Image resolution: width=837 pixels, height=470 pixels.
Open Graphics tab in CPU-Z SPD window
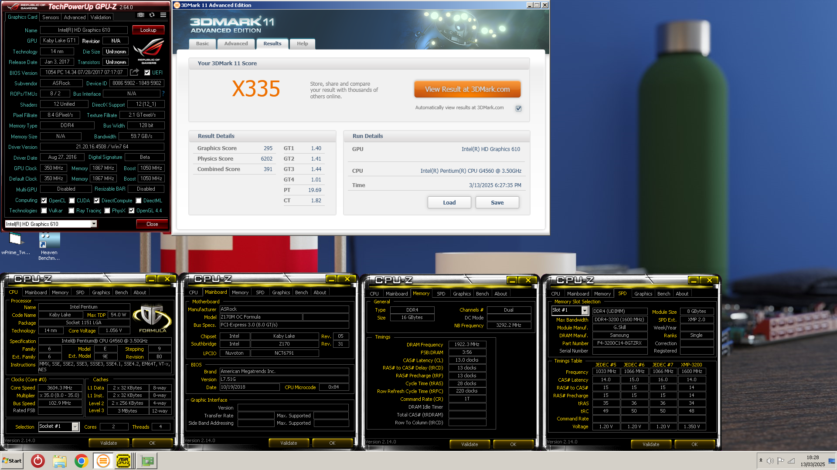[643, 294]
